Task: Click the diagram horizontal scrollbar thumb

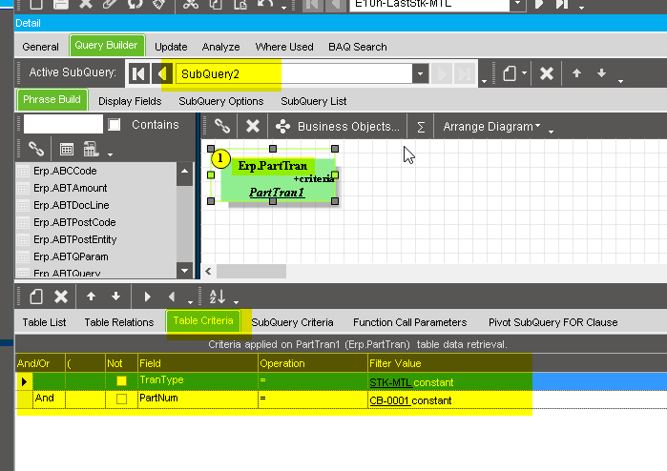Action: 251,271
